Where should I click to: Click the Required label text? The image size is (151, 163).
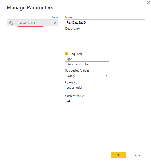(76, 54)
